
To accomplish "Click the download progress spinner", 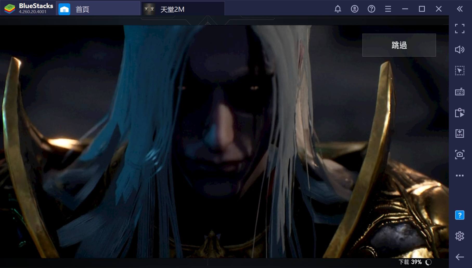I will tap(428, 262).
